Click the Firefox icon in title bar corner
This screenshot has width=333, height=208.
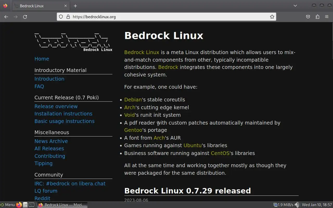point(5,5)
